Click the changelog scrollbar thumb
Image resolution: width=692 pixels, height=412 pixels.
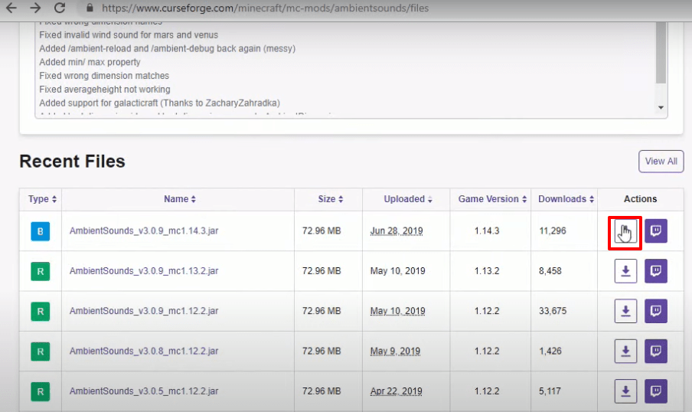pos(661,52)
